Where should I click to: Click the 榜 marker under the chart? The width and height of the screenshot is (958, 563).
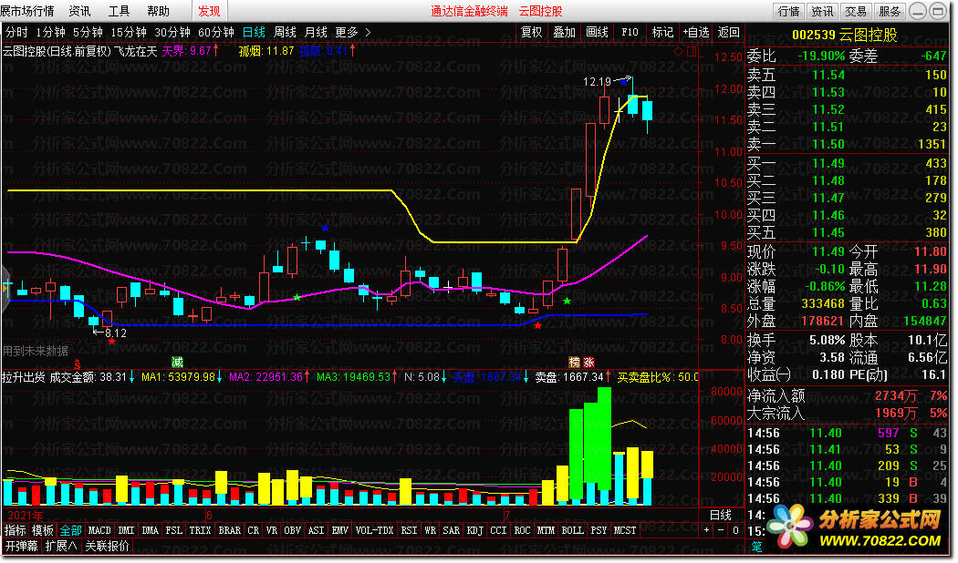coord(574,363)
